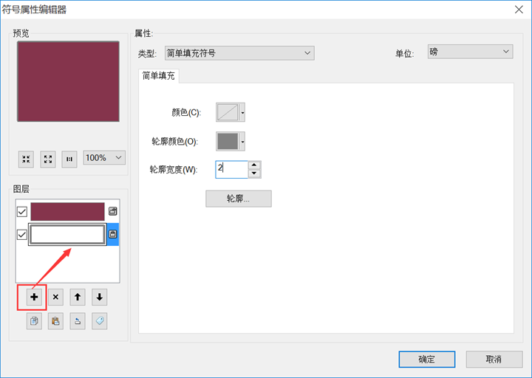The width and height of the screenshot is (532, 378).
Task: Click lock icon of the maroon layer
Action: point(112,211)
